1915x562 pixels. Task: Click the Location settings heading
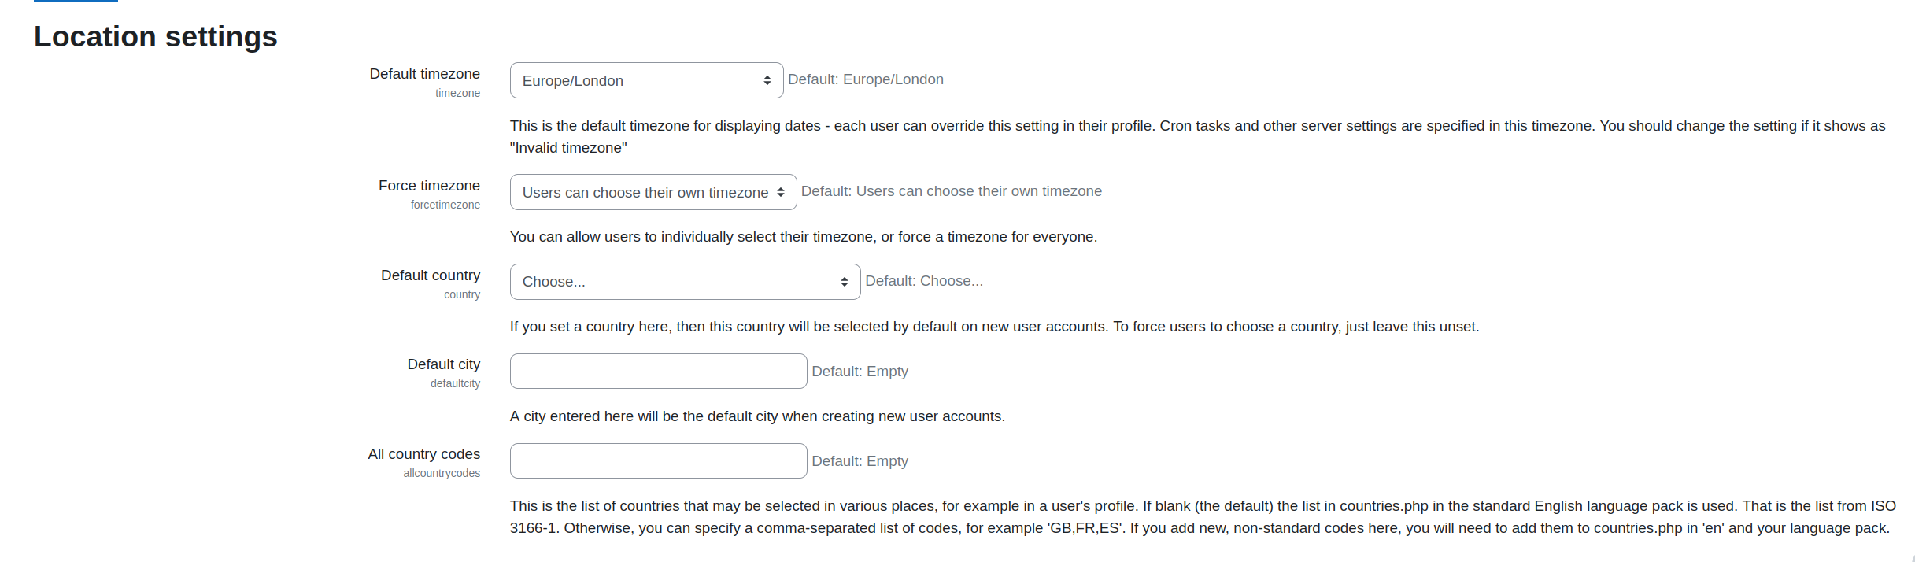[156, 36]
